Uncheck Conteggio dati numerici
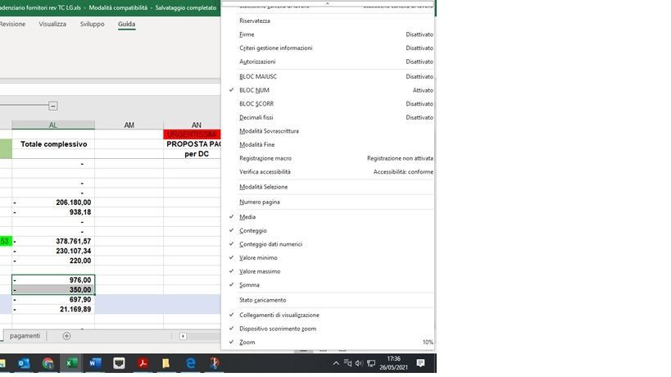The height and width of the screenshot is (377, 671). [328, 244]
